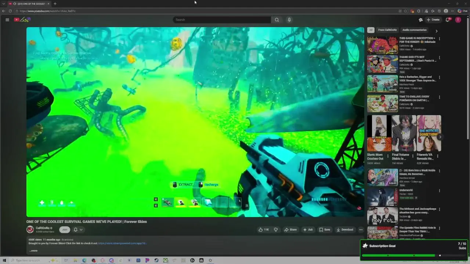Open the Windows Start menu
Screen dimensions: 470x264
4,260
